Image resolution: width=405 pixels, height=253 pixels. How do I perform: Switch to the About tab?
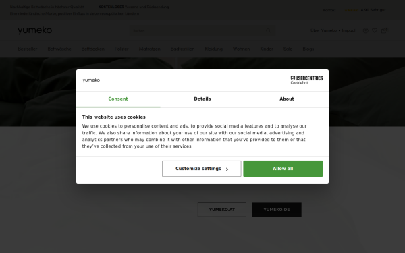(x=287, y=99)
